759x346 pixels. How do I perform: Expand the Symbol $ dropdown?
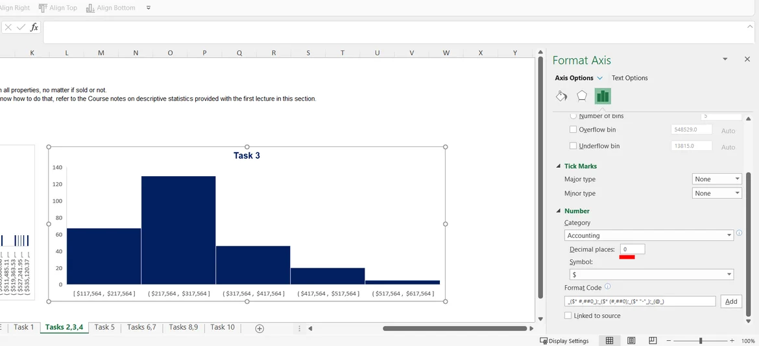coord(649,274)
